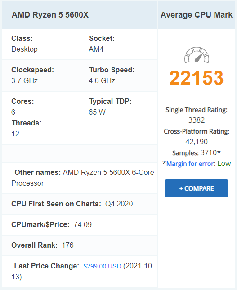Viewport: 237px width, 290px height.
Task: Click the Socket value AM4
Action: (x=96, y=49)
